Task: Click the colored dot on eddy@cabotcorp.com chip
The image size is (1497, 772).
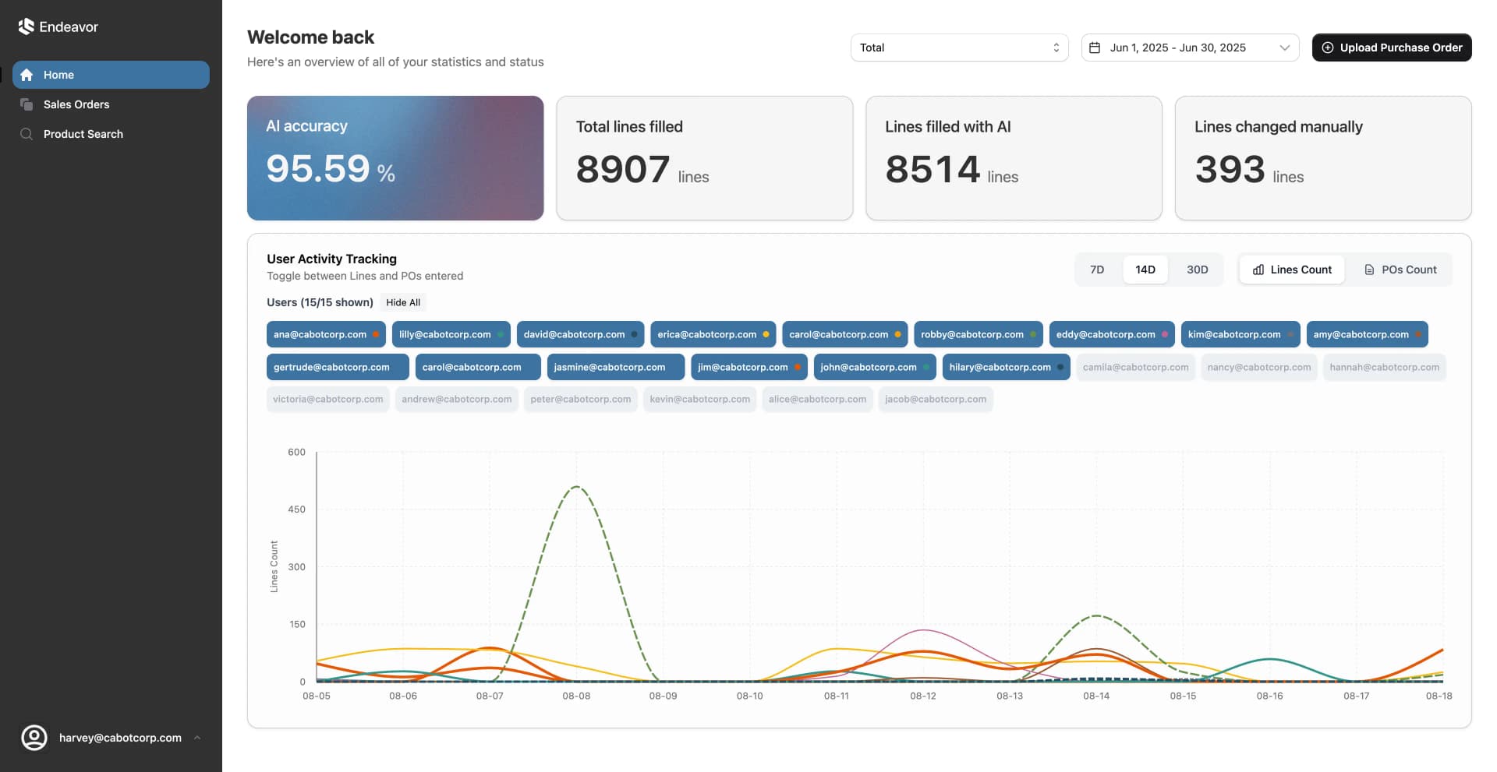Action: tap(1165, 334)
